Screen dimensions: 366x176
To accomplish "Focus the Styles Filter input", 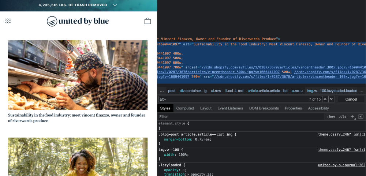I will click(x=240, y=116).
